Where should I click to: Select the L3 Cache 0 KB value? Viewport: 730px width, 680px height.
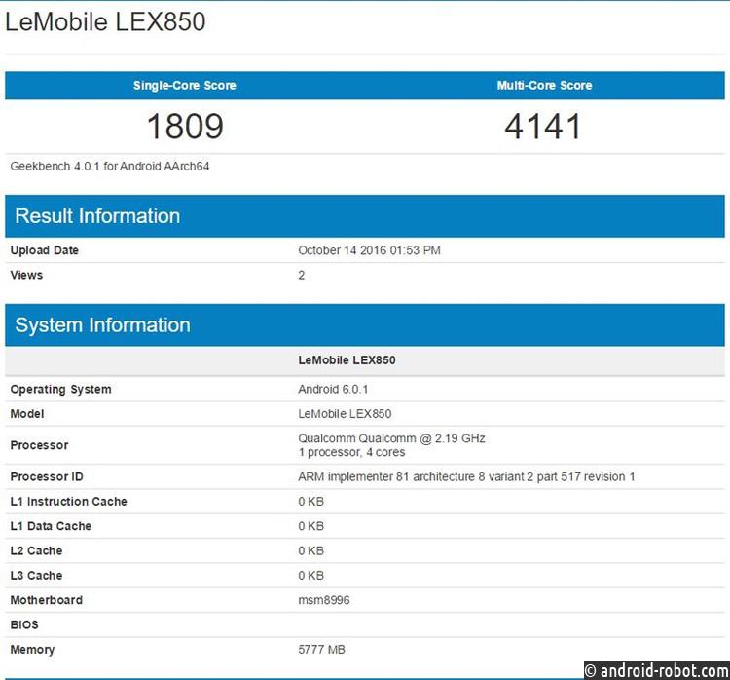tap(311, 576)
